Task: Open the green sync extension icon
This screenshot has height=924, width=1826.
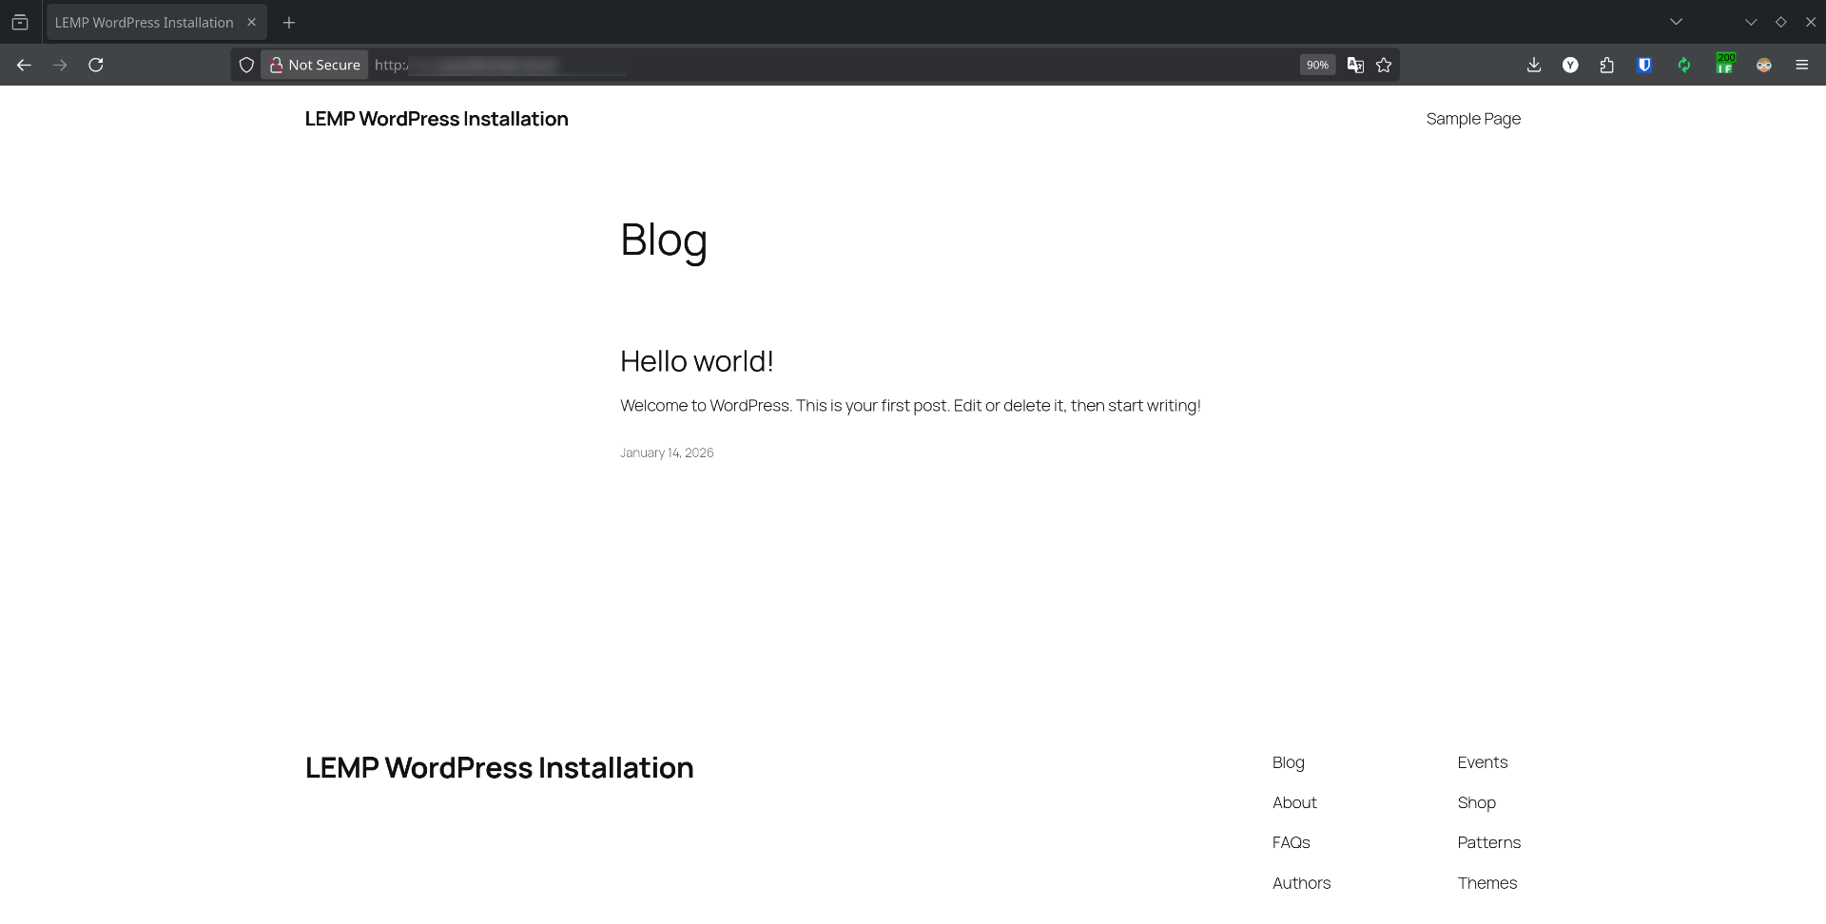Action: pyautogui.click(x=1683, y=65)
